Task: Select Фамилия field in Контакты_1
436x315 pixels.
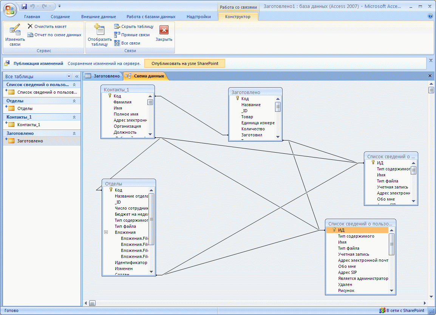Action: pyautogui.click(x=122, y=102)
